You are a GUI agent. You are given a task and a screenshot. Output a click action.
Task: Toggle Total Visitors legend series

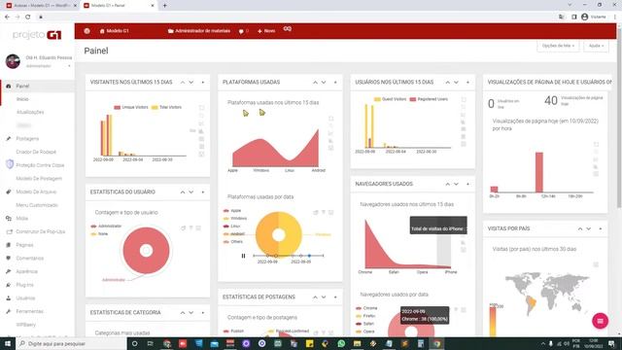166,107
